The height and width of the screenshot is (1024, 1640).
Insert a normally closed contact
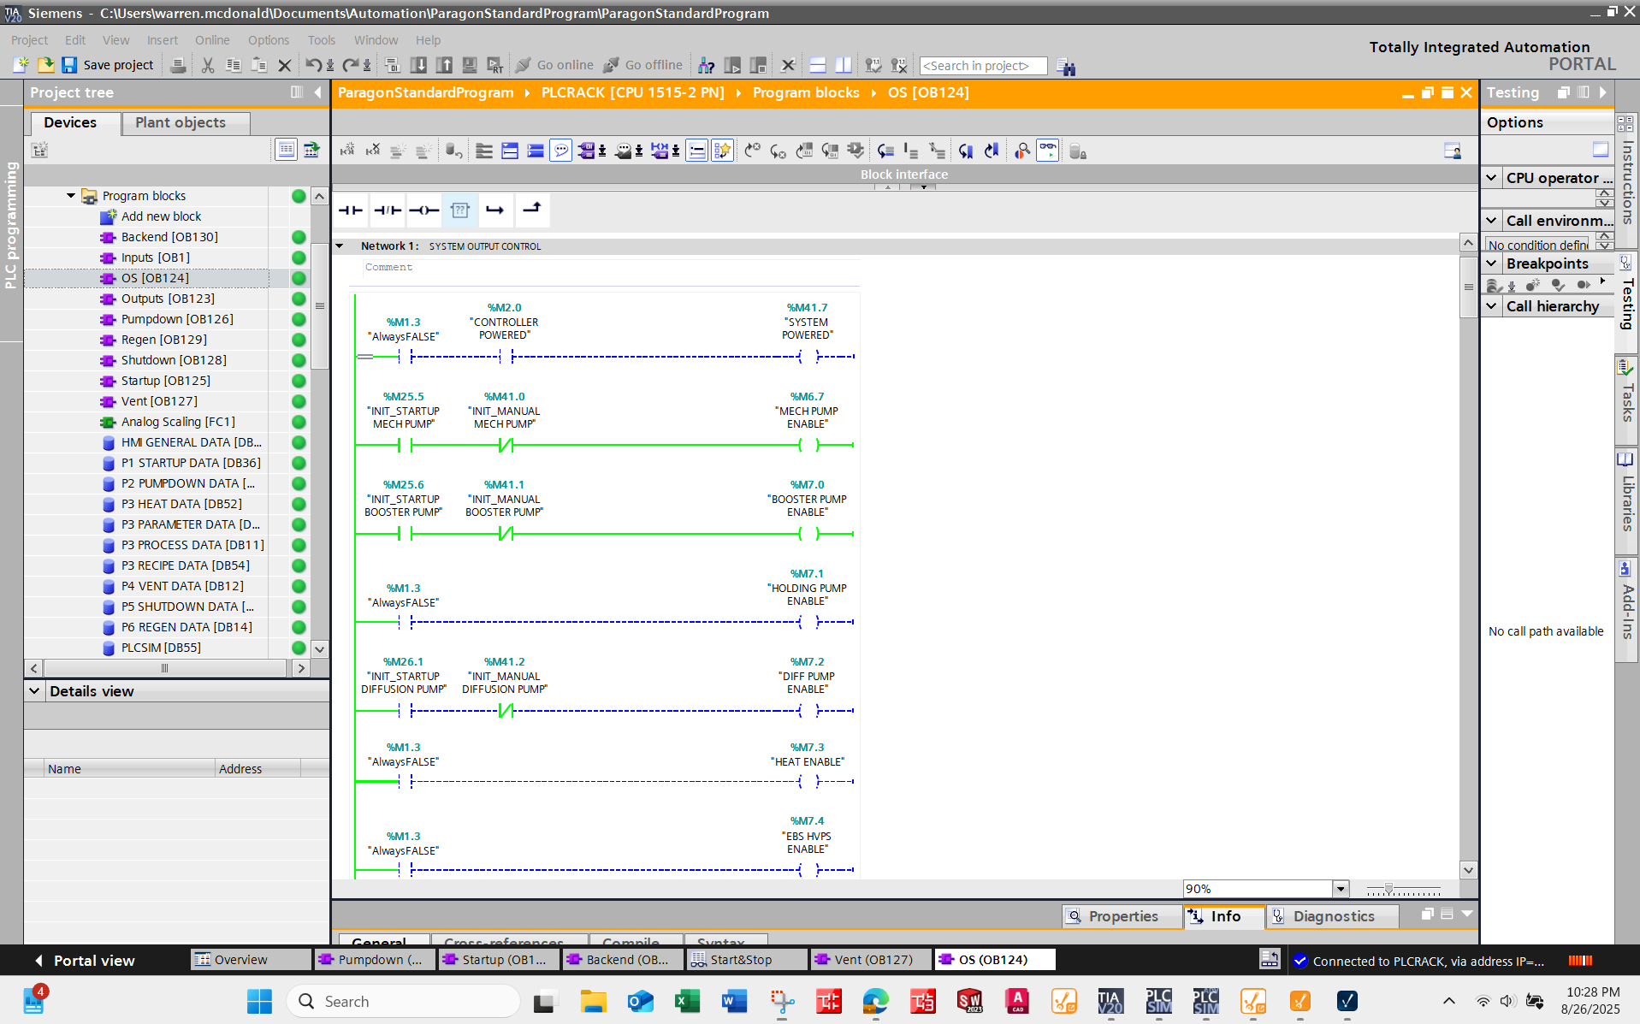point(388,210)
